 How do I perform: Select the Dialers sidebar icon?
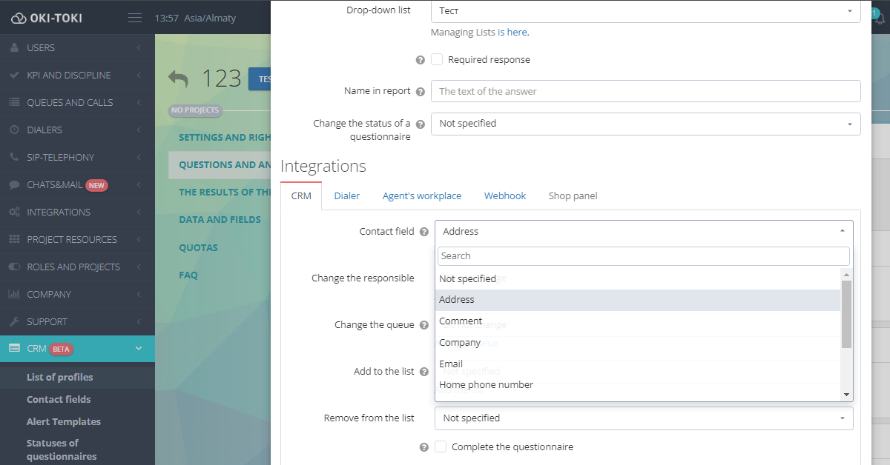click(x=44, y=130)
